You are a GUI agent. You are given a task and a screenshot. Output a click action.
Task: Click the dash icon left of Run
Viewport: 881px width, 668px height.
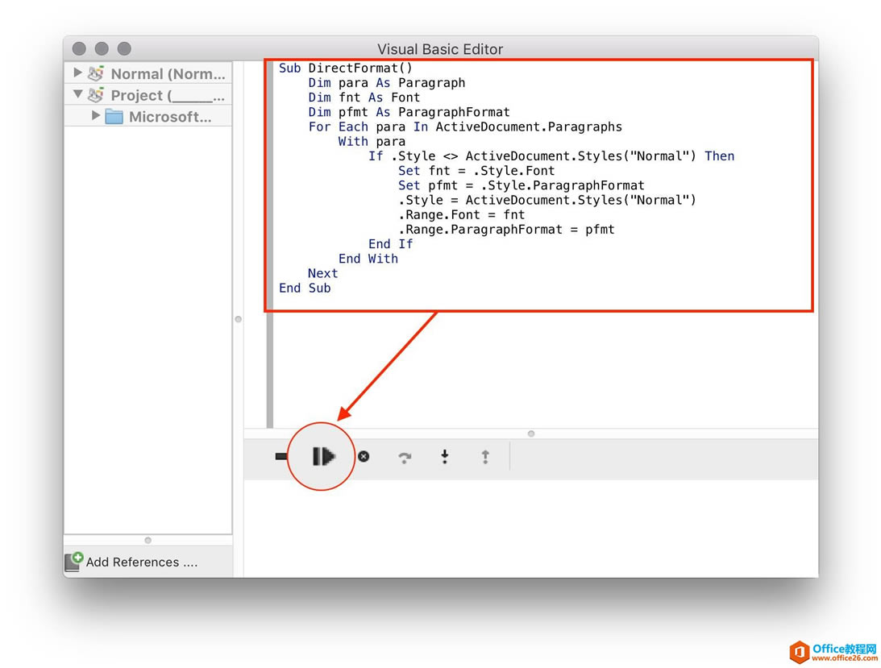(x=281, y=456)
